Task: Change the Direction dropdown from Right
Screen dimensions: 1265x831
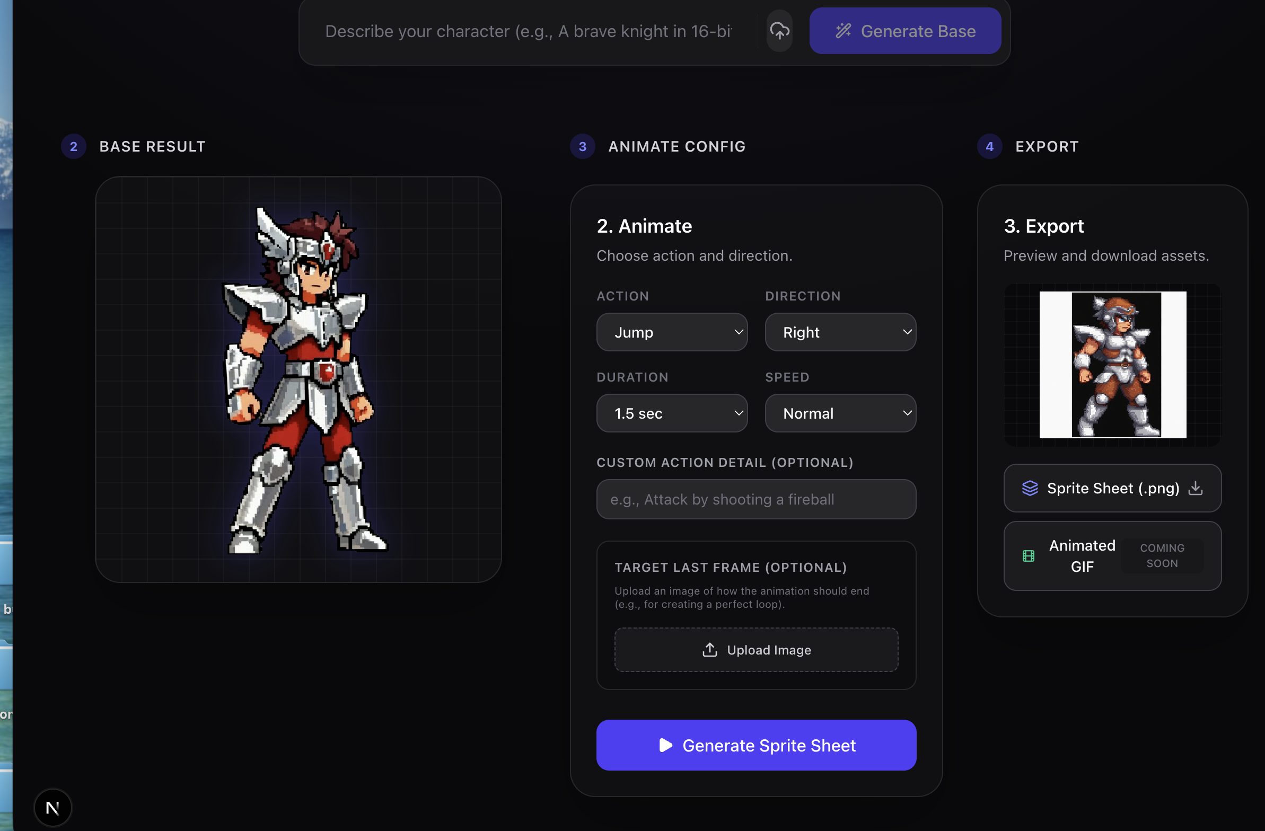Action: 840,332
